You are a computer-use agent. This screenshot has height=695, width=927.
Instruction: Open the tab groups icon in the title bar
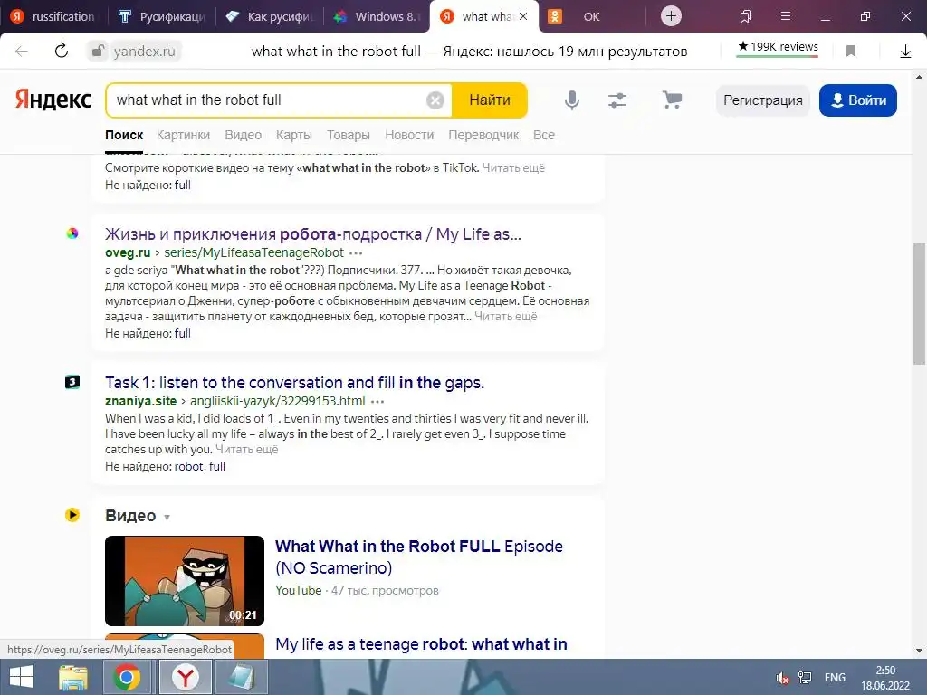coord(746,16)
